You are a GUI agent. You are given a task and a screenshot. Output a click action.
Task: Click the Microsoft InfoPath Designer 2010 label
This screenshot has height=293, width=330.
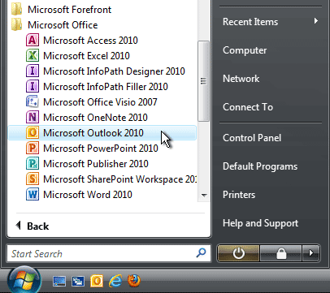point(114,71)
